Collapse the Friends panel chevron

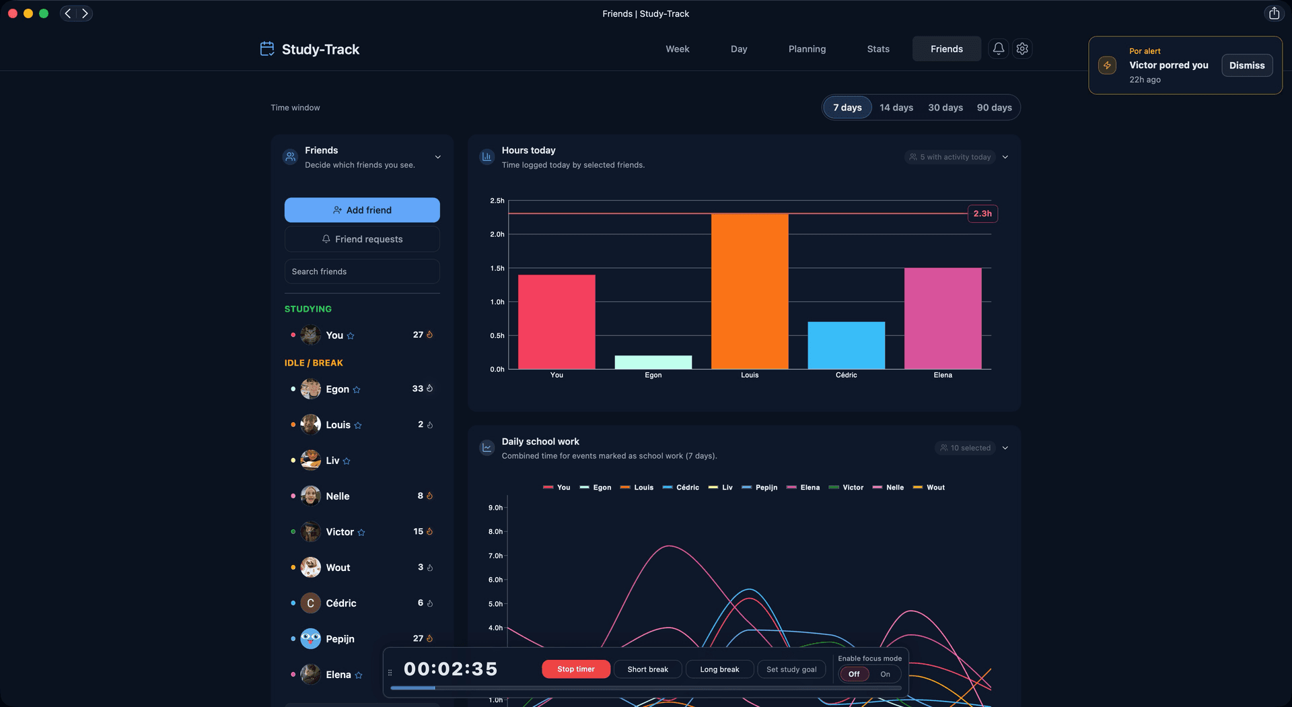click(438, 157)
